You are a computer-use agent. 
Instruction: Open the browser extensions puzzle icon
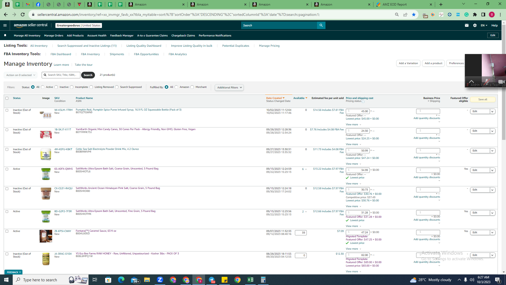(x=475, y=15)
